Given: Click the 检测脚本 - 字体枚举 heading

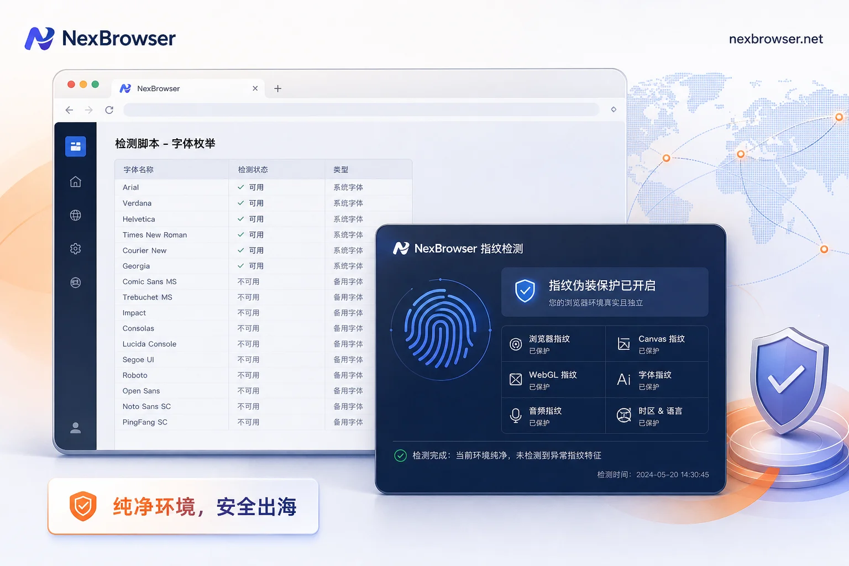Looking at the screenshot, I should coord(165,144).
